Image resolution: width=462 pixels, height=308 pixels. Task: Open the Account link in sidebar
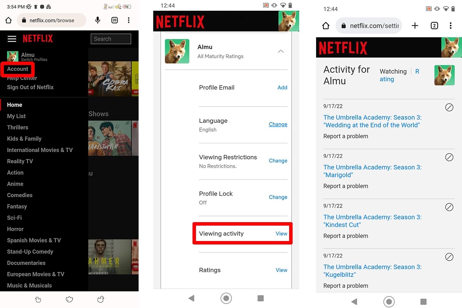18,69
